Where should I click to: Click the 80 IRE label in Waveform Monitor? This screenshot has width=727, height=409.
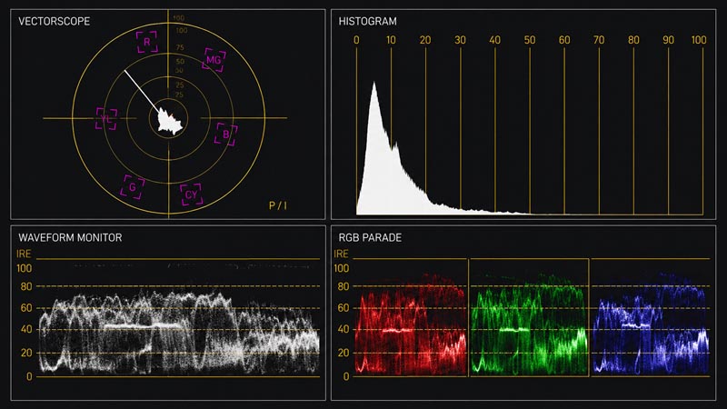point(26,286)
